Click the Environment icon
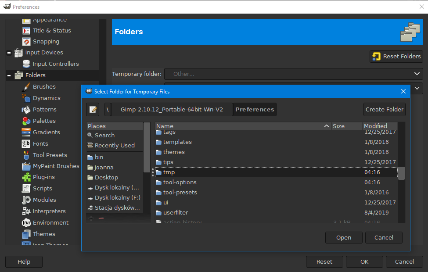This screenshot has width=428, height=272. click(x=26, y=223)
